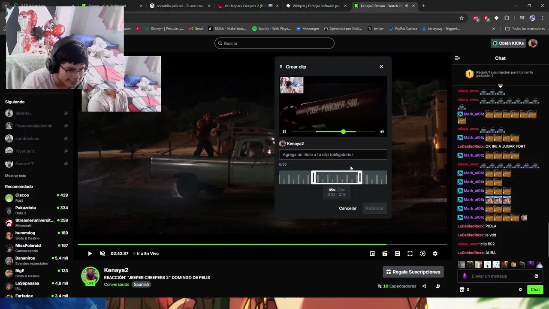Expand bookmarks overflow chevron

coord(494,29)
